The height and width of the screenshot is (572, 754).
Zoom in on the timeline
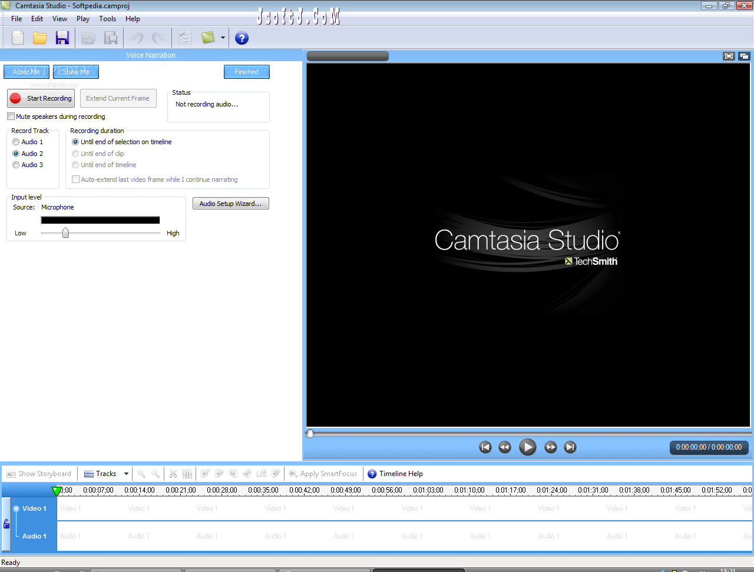(141, 474)
